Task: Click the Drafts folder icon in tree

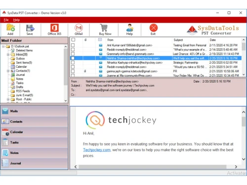Action: (x=13, y=87)
